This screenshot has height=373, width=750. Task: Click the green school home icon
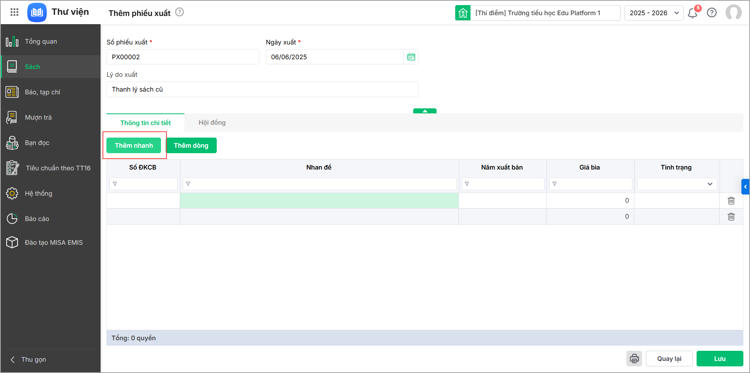point(463,13)
